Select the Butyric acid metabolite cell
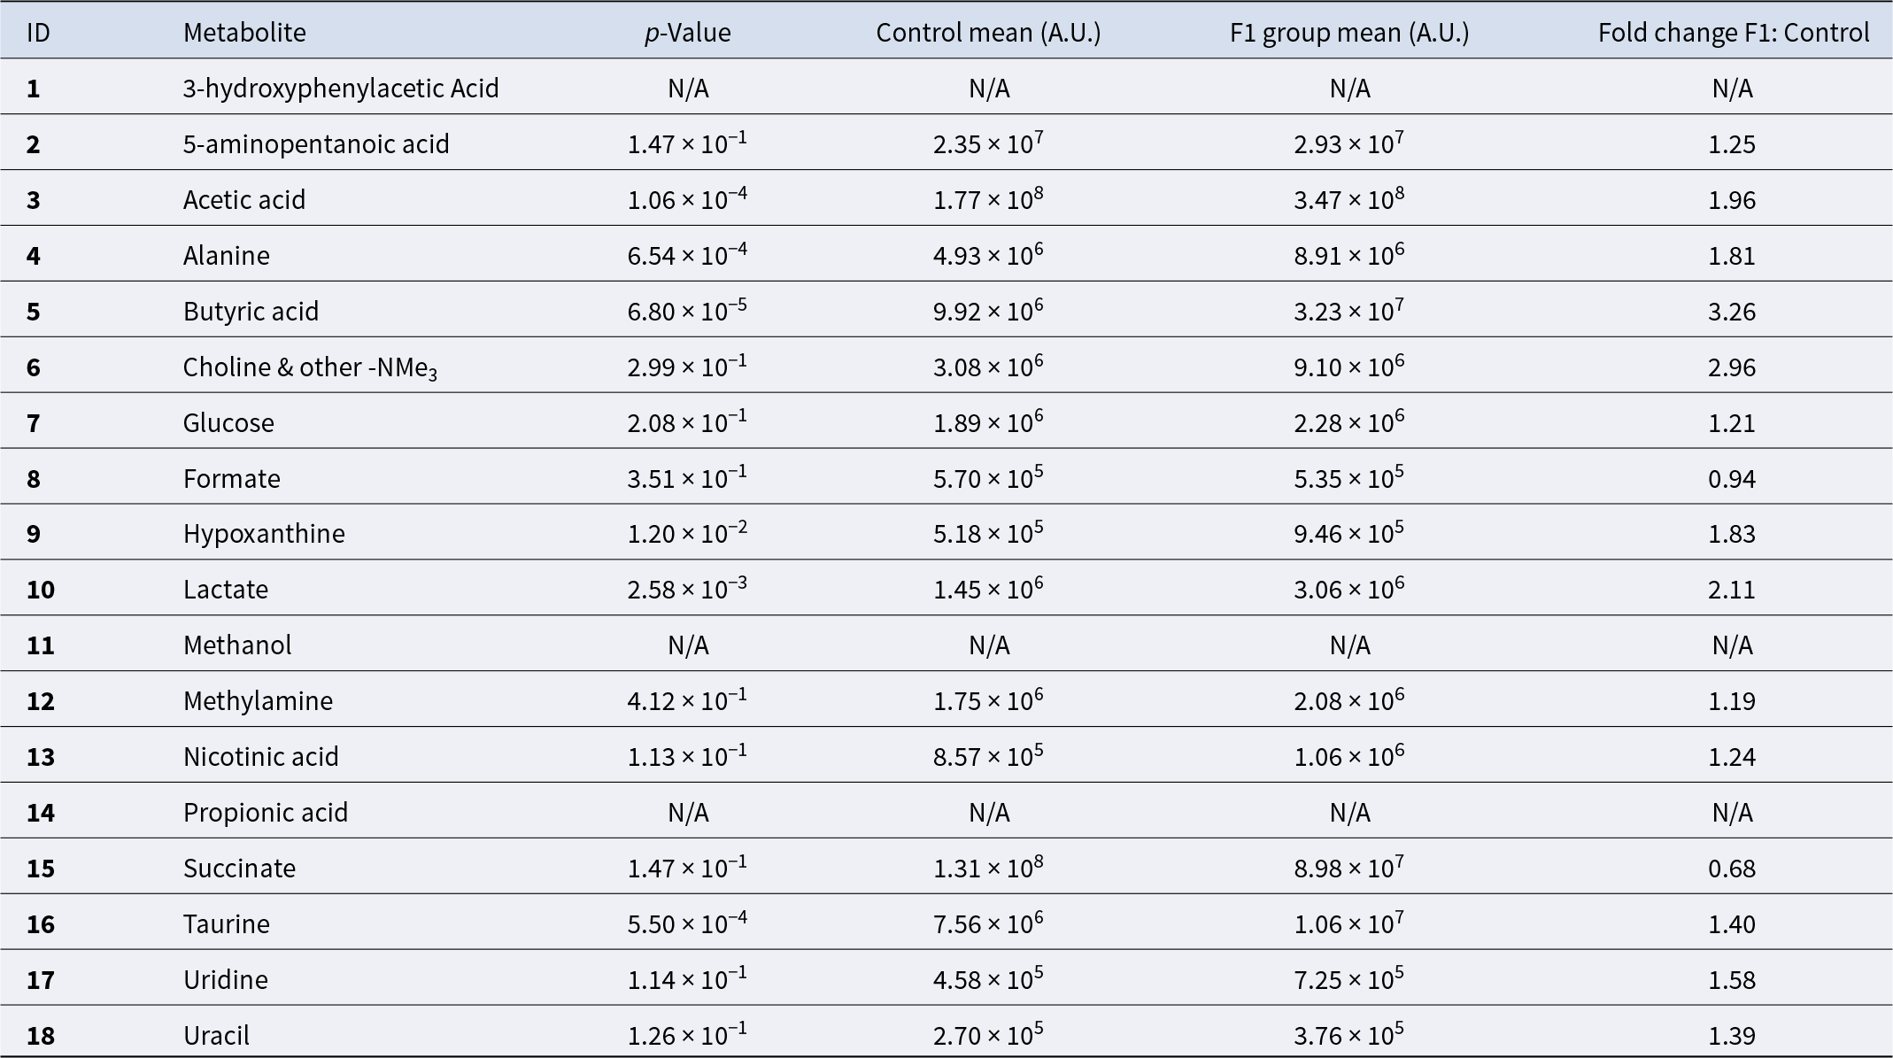The height and width of the screenshot is (1058, 1893). [251, 312]
